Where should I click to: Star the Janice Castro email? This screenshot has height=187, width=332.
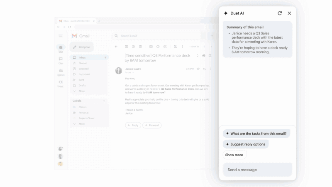click(x=198, y=69)
